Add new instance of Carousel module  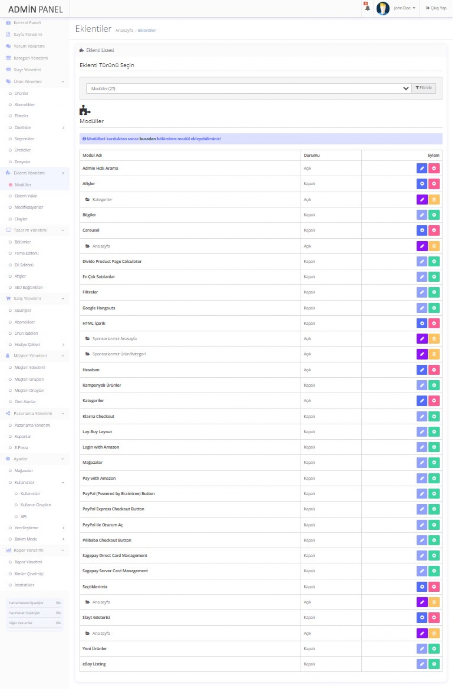(x=422, y=230)
